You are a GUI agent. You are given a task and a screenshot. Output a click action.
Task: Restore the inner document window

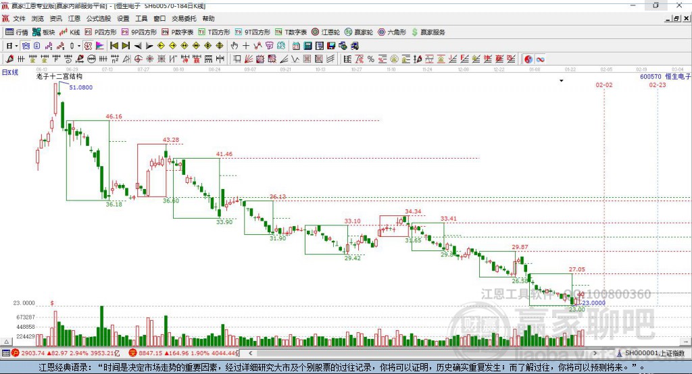point(676,18)
